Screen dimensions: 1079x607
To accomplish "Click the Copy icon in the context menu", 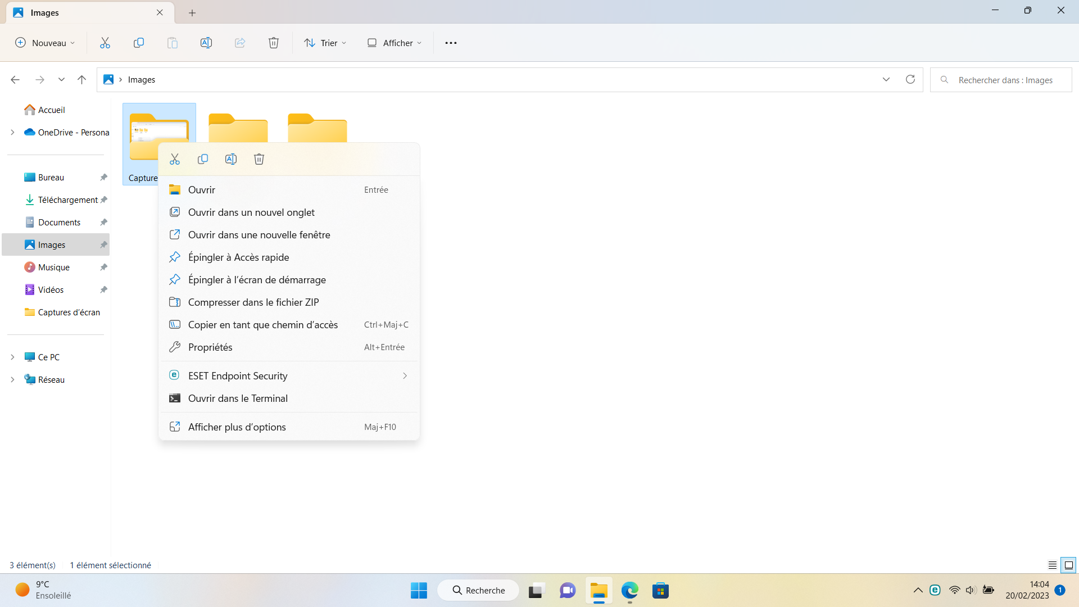I will click(203, 159).
